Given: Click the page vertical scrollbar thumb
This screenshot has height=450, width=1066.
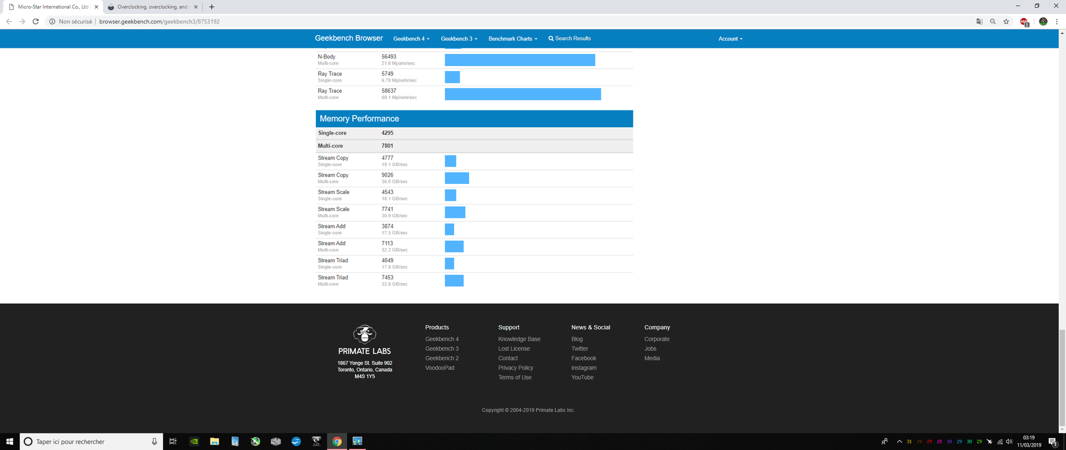Looking at the screenshot, I should (1062, 379).
